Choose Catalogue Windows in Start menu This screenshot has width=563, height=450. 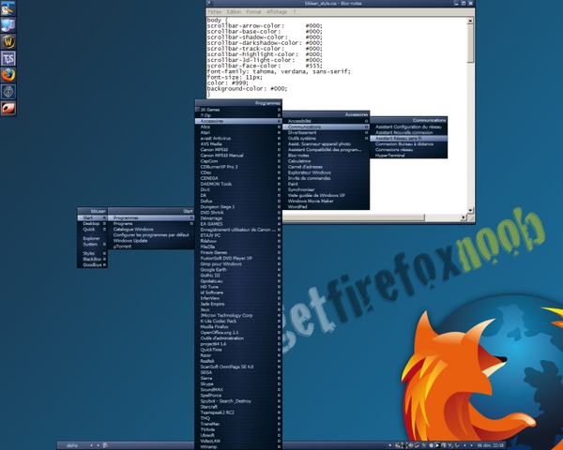pos(151,230)
